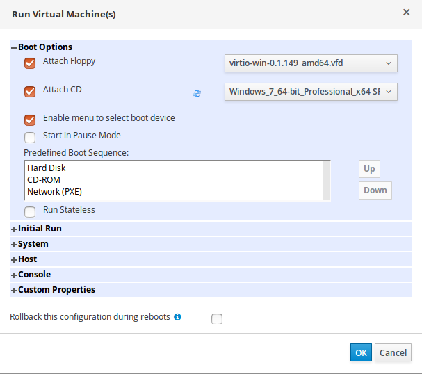This screenshot has width=422, height=374.
Task: Uncheck the Attach CD checkbox
Action: 30,91
